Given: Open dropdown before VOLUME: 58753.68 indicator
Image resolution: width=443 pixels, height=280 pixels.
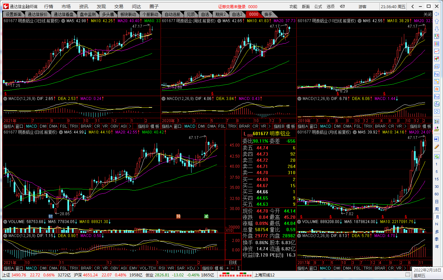Looking at the screenshot, I should coord(5,221).
